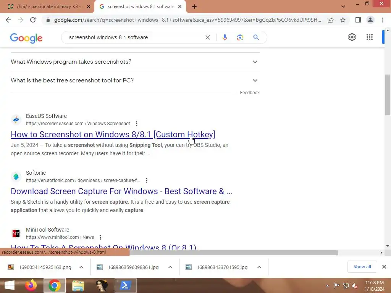Click the MiniTool Software favicon
The height and width of the screenshot is (293, 391).
16,233
